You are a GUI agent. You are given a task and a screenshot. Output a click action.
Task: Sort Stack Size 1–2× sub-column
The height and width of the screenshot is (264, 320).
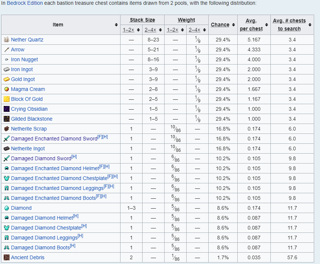pos(138,30)
